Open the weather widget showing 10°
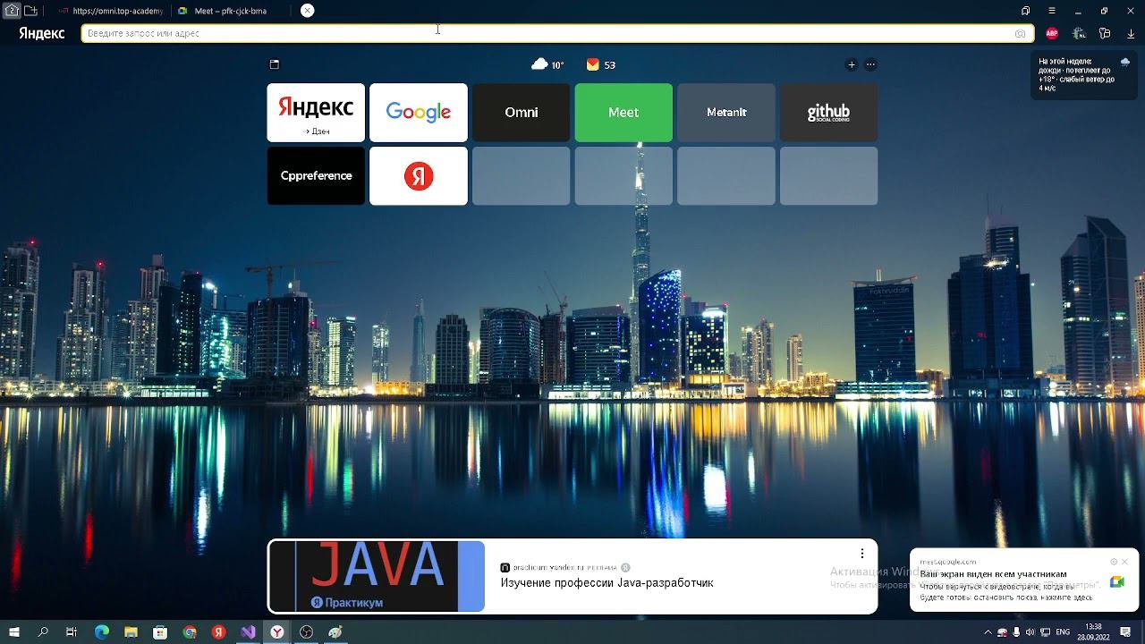The width and height of the screenshot is (1145, 644). [x=547, y=64]
